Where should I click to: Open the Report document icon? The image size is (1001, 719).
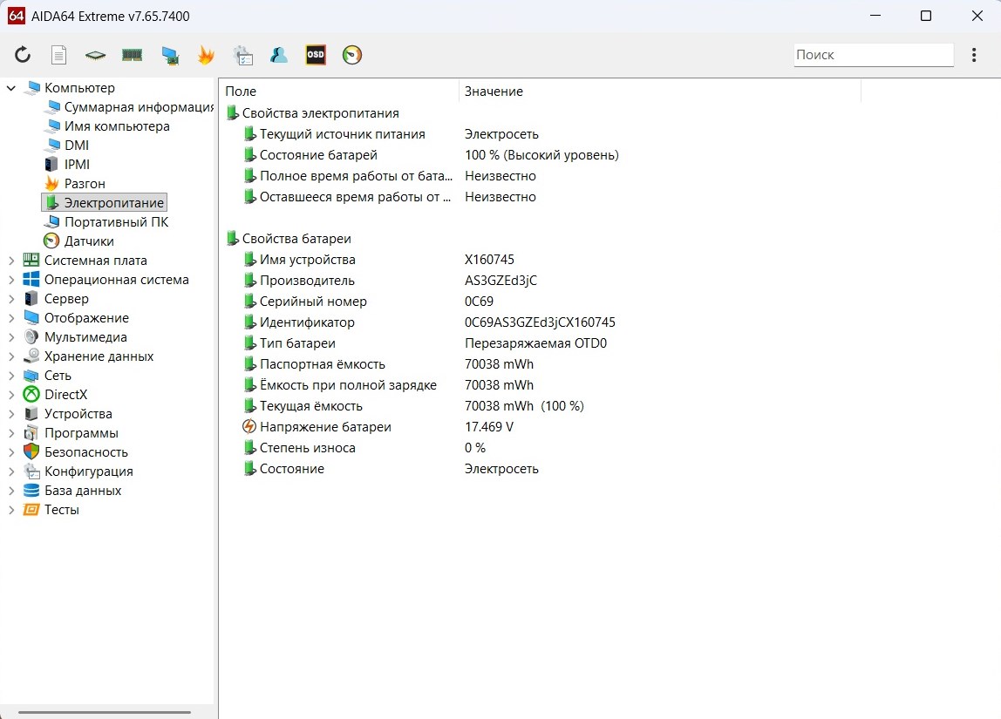click(x=58, y=55)
